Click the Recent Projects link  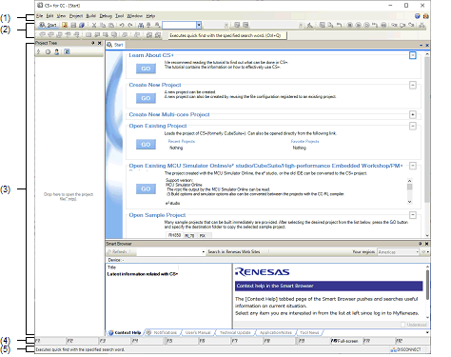pyautogui.click(x=182, y=141)
